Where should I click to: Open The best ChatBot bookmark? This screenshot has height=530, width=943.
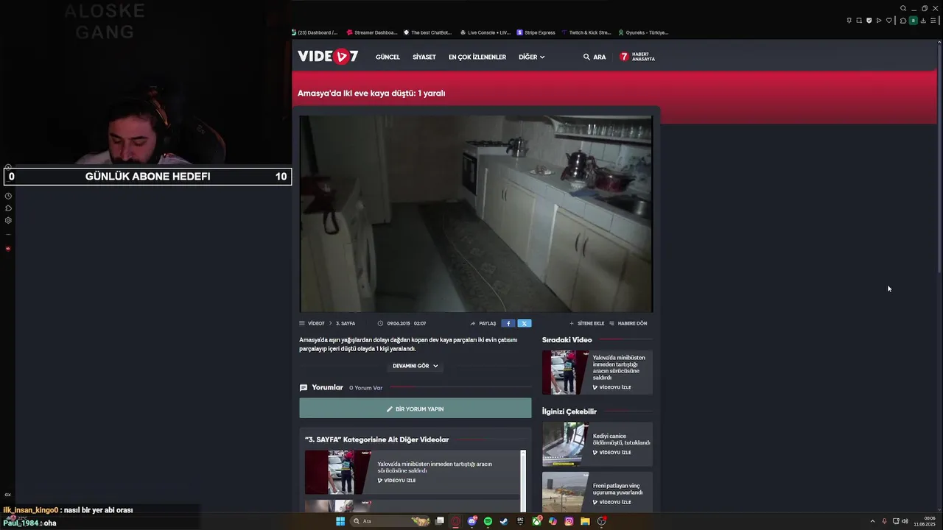pyautogui.click(x=427, y=32)
